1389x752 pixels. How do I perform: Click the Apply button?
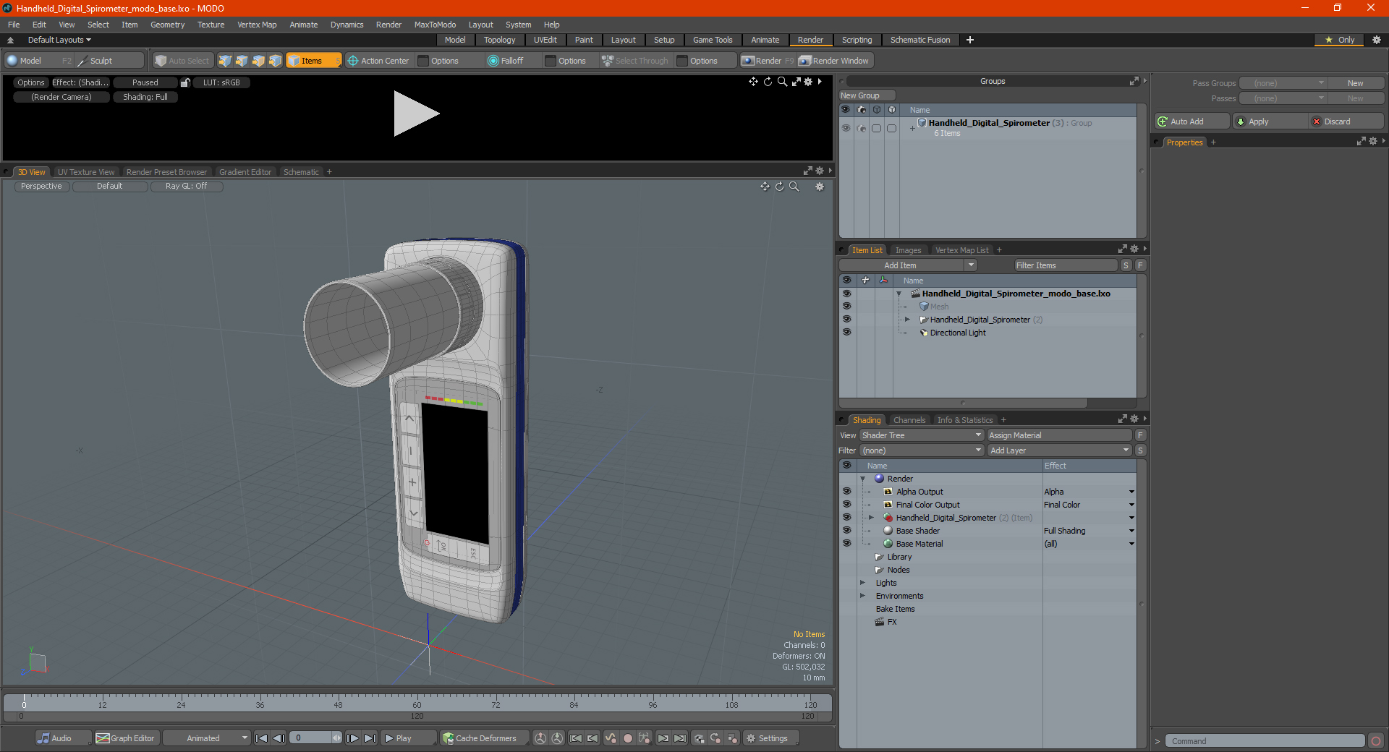1270,121
